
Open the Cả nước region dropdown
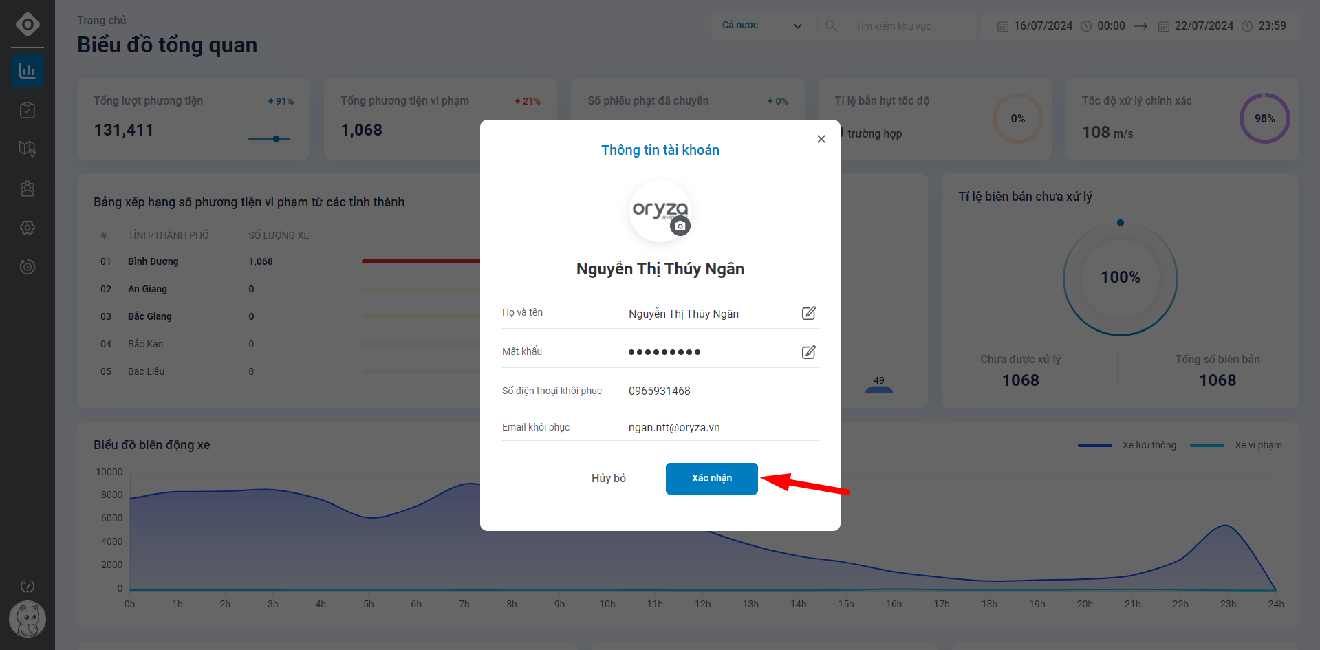tap(762, 25)
